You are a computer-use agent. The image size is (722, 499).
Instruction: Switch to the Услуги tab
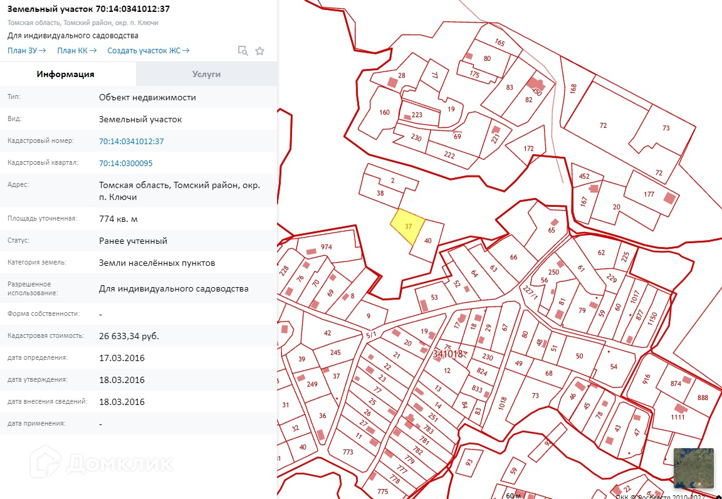pos(206,74)
